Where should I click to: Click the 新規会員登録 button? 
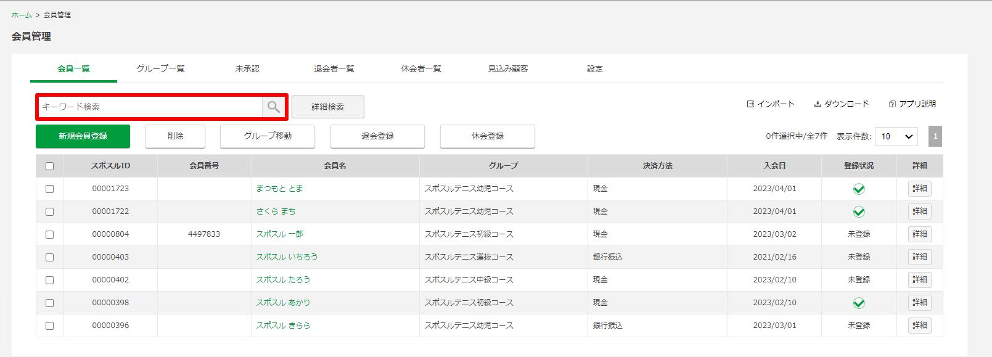[83, 136]
